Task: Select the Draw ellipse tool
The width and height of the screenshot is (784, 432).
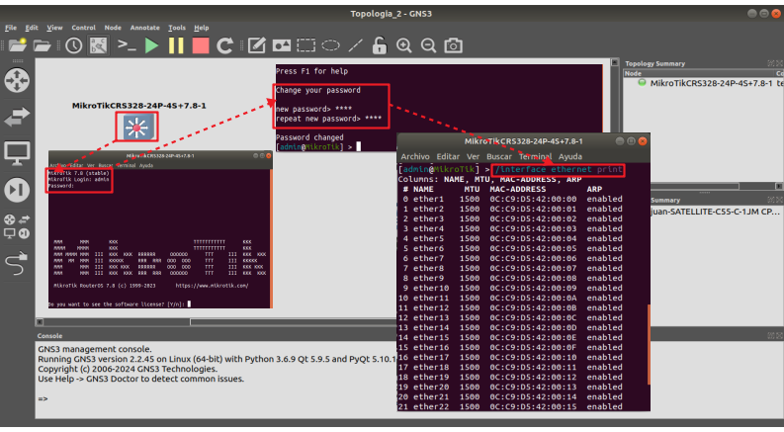Action: pos(330,45)
